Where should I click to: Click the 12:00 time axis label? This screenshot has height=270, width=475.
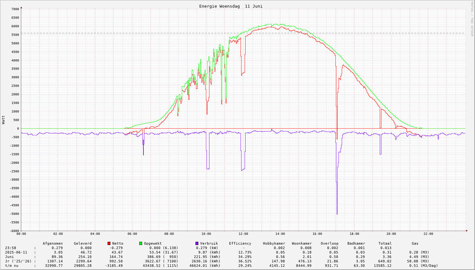tap(243, 234)
